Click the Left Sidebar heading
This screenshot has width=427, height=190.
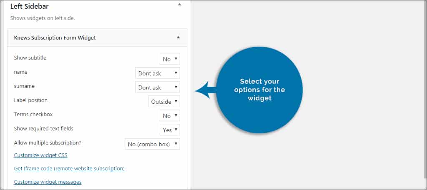pyautogui.click(x=30, y=6)
